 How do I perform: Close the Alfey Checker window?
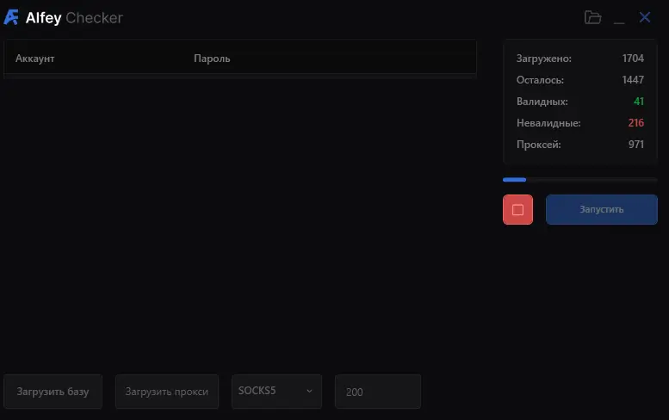[x=645, y=17]
